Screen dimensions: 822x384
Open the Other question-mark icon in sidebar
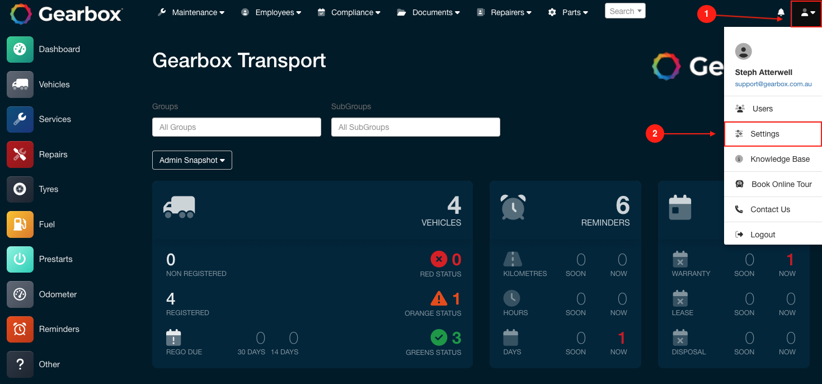click(x=20, y=364)
